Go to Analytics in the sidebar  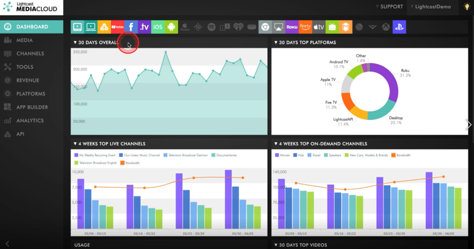pos(30,121)
